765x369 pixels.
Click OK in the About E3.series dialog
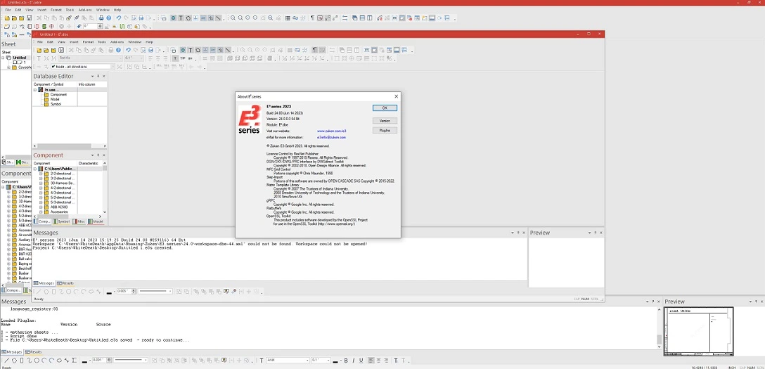[385, 108]
